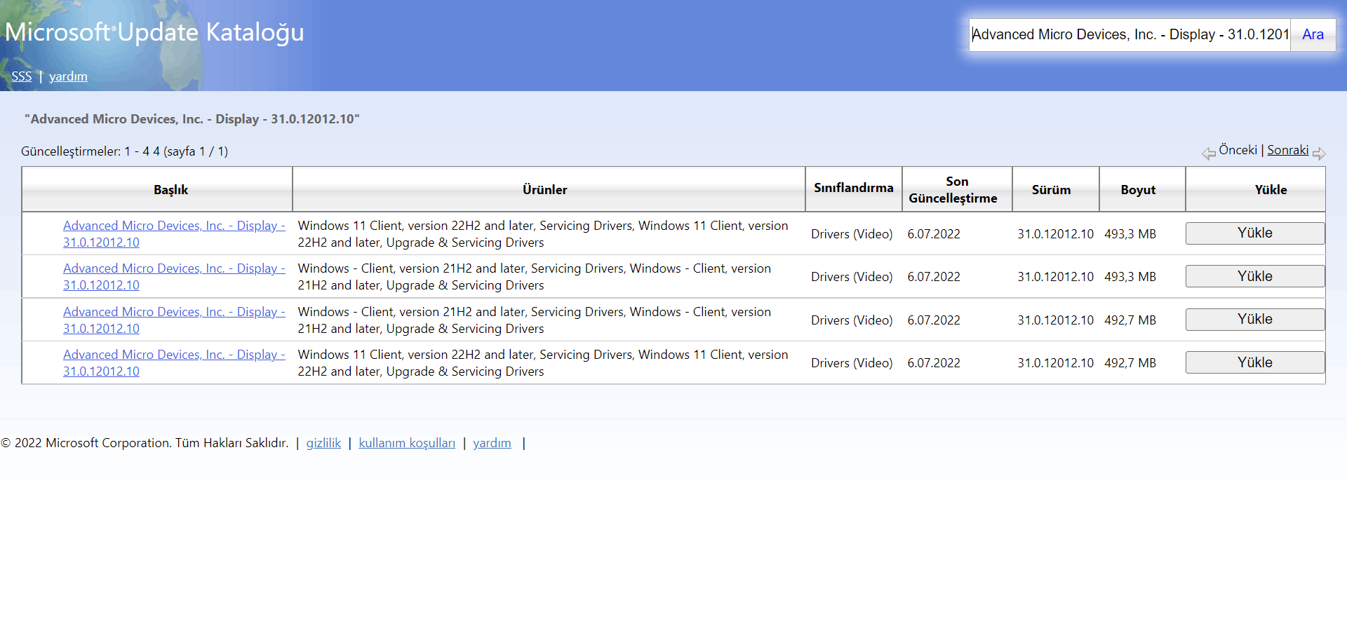Click the Microsoft Corporation copyright text
This screenshot has height=621, width=1347.
(x=145, y=443)
